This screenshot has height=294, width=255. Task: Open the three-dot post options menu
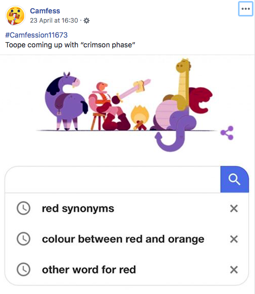246,9
